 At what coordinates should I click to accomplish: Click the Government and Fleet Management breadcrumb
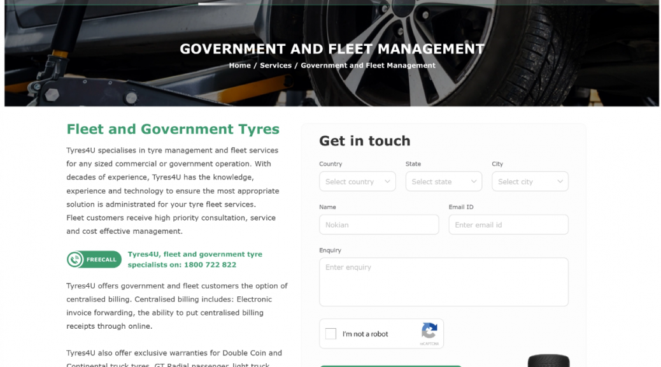click(368, 66)
